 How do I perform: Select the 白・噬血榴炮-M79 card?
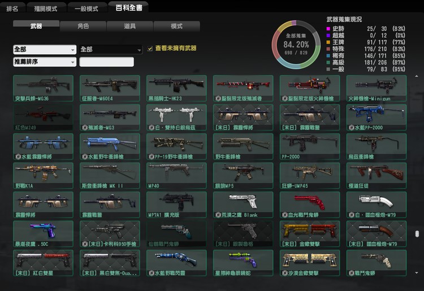coord(377,205)
